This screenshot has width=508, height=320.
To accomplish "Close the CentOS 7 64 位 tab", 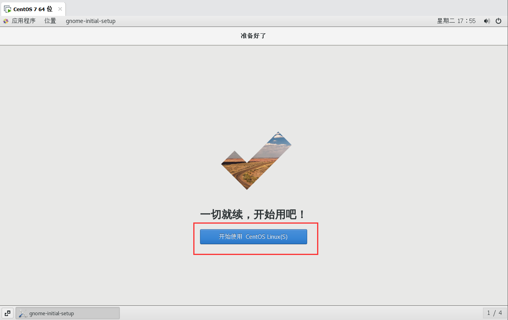I will click(x=60, y=9).
